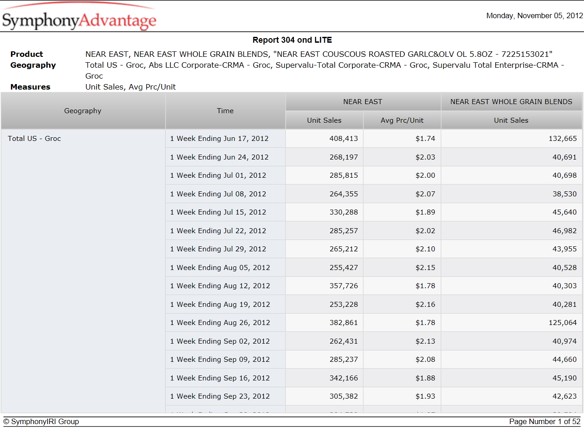Click the unit sales value 285,237
Viewport: 584px width, 430px height.
(344, 360)
